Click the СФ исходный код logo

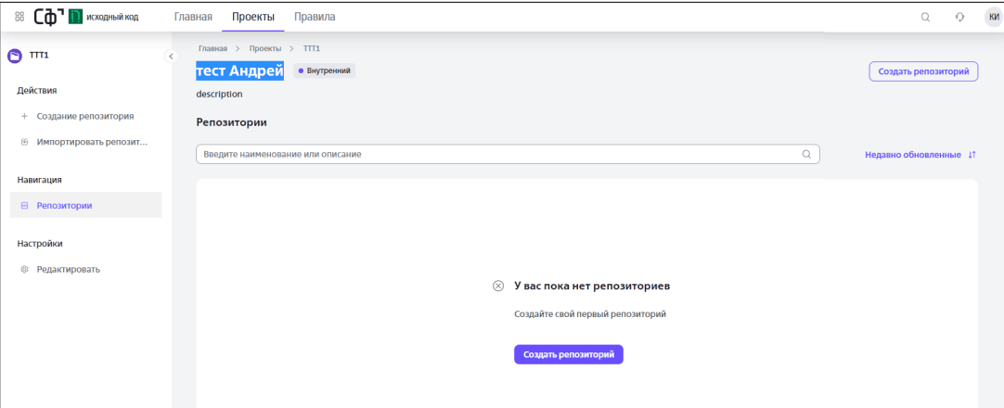tap(85, 17)
